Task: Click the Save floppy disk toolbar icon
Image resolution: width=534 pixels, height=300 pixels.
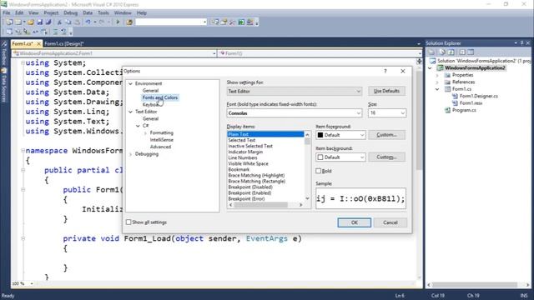Action: pyautogui.click(x=40, y=22)
